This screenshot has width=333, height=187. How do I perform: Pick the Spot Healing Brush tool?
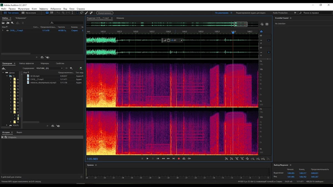tap(91, 13)
